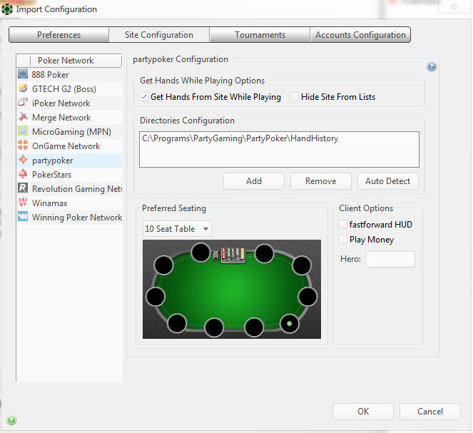Click the Cancel button
Viewport: 473px width, 433px height.
click(430, 412)
